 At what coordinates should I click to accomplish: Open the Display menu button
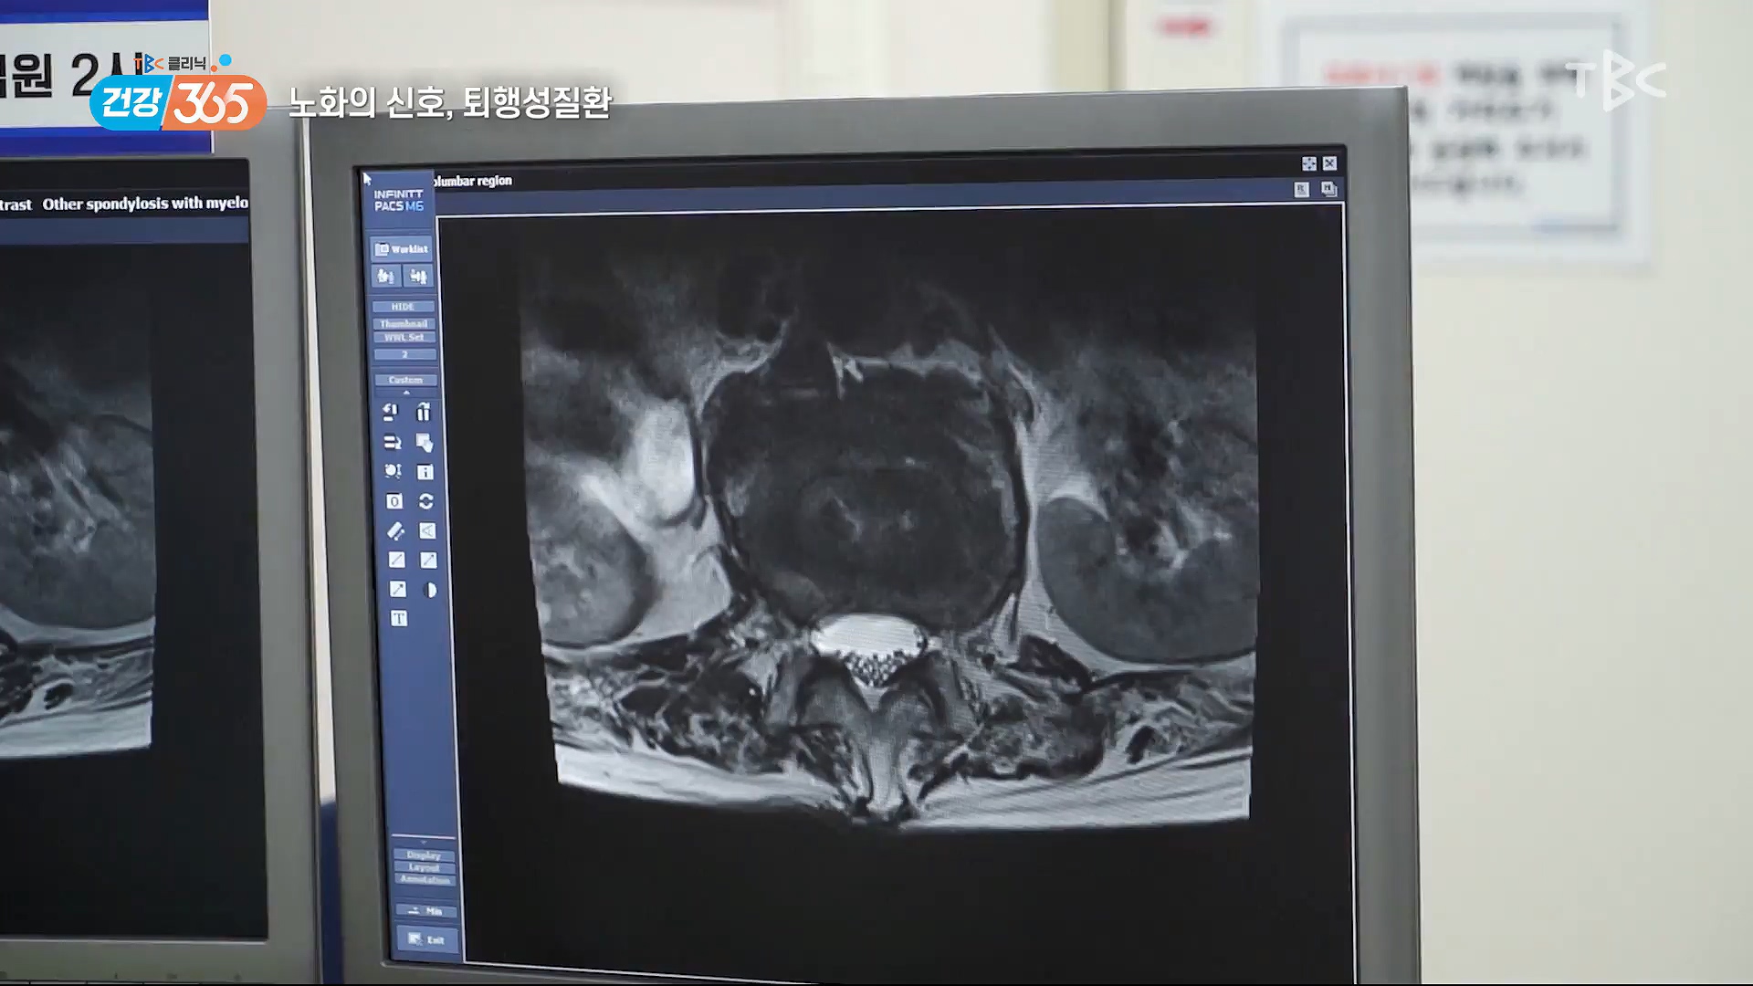pos(424,855)
